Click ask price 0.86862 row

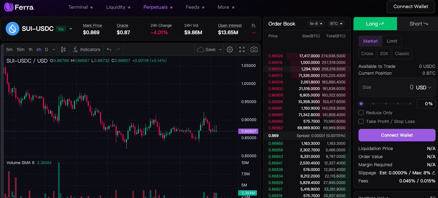(307, 128)
